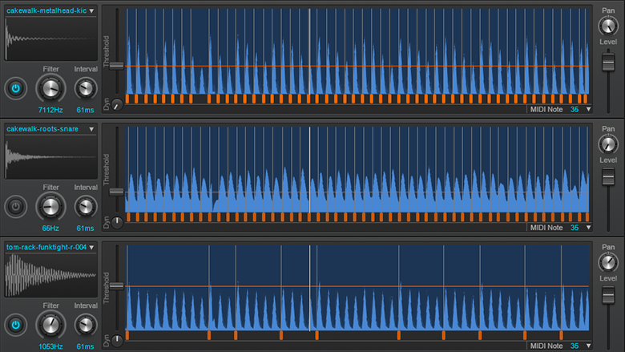Viewport: 625px width, 352px height.
Task: Open cakewalk-roots-snare sample dropdown
Action: click(x=91, y=129)
